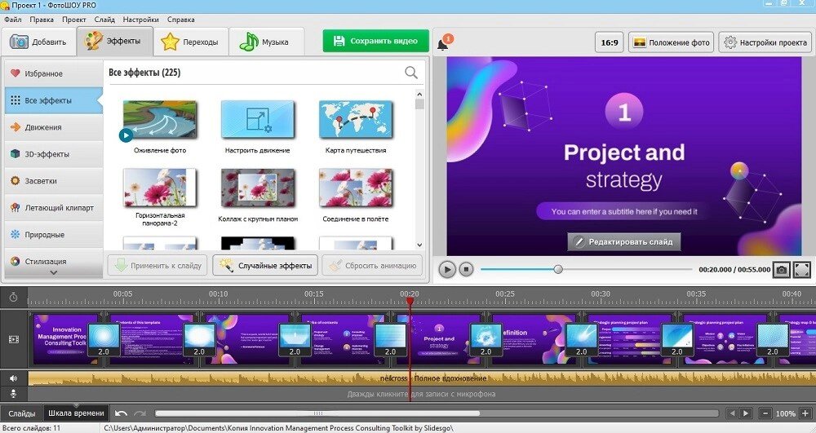The width and height of the screenshot is (816, 433).
Task: Open Настройки проекта
Action: tap(766, 42)
